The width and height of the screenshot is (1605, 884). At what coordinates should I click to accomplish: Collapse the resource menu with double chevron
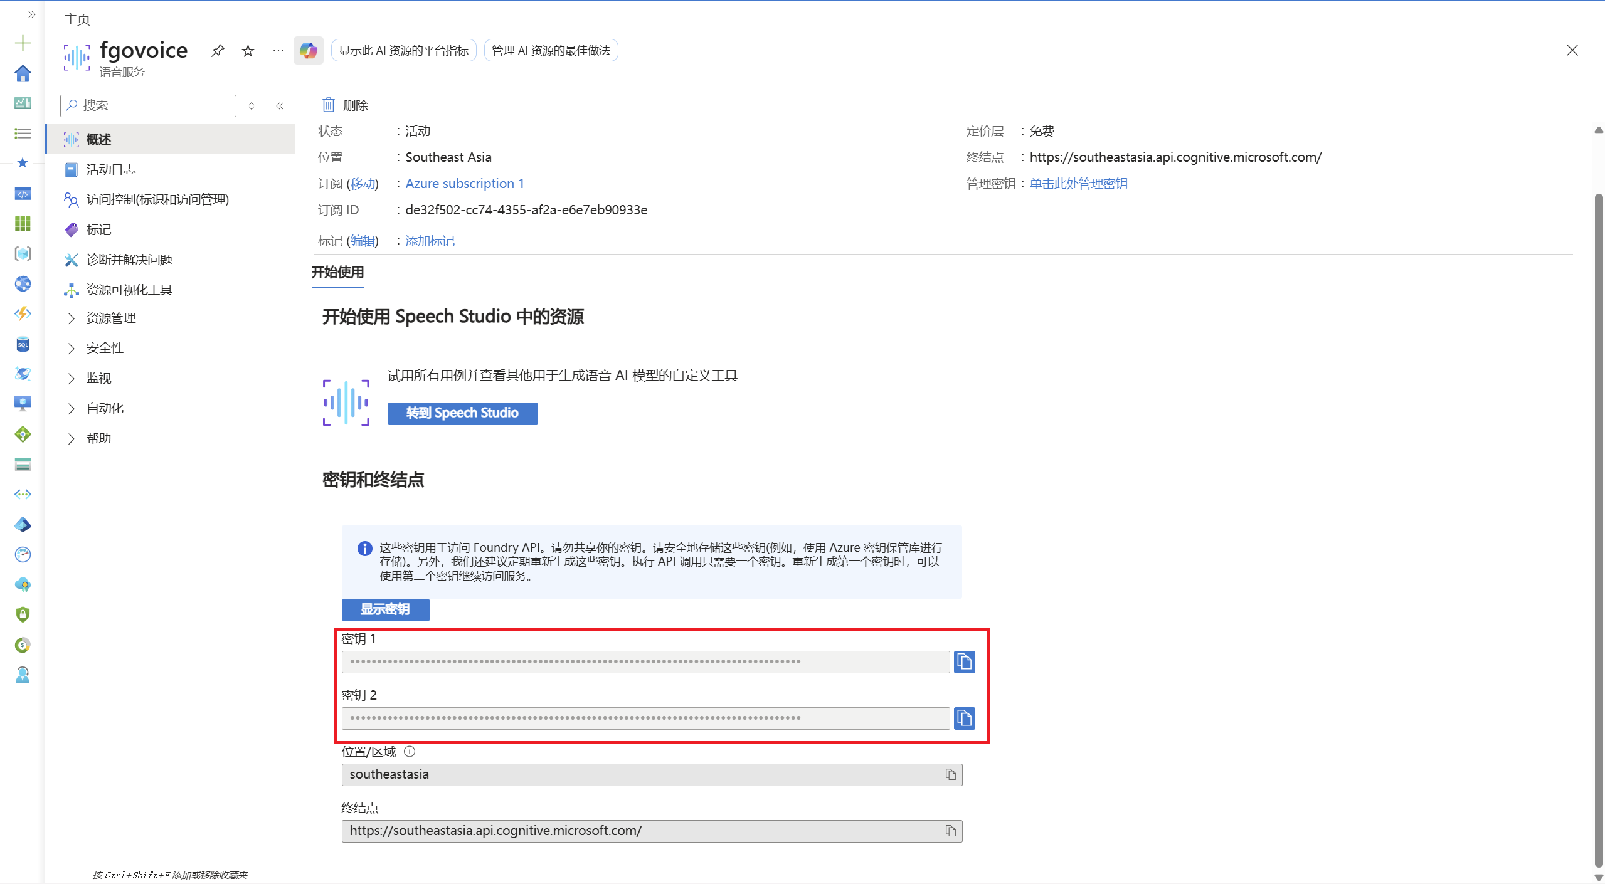[280, 106]
